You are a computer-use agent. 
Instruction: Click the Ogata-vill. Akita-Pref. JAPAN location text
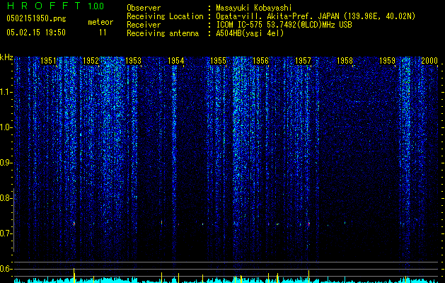coord(316,16)
